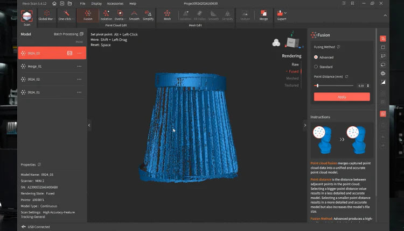
Task: Open the Display menu
Action: tap(96, 3)
